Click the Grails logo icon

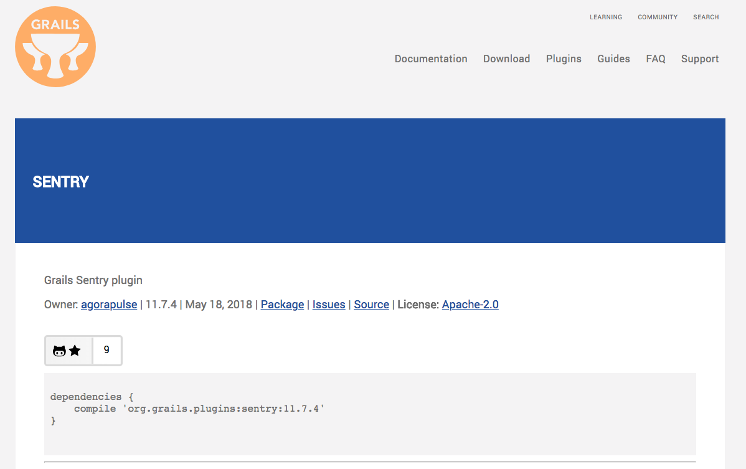click(x=55, y=47)
